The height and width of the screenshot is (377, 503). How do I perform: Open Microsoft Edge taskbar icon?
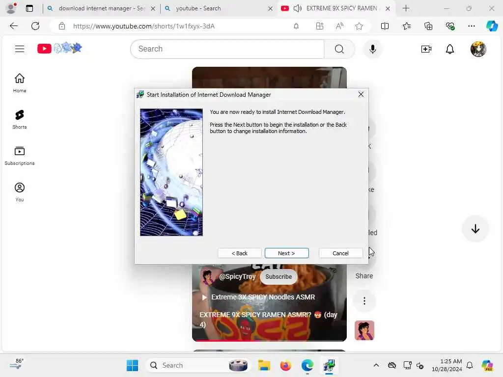[307, 365]
